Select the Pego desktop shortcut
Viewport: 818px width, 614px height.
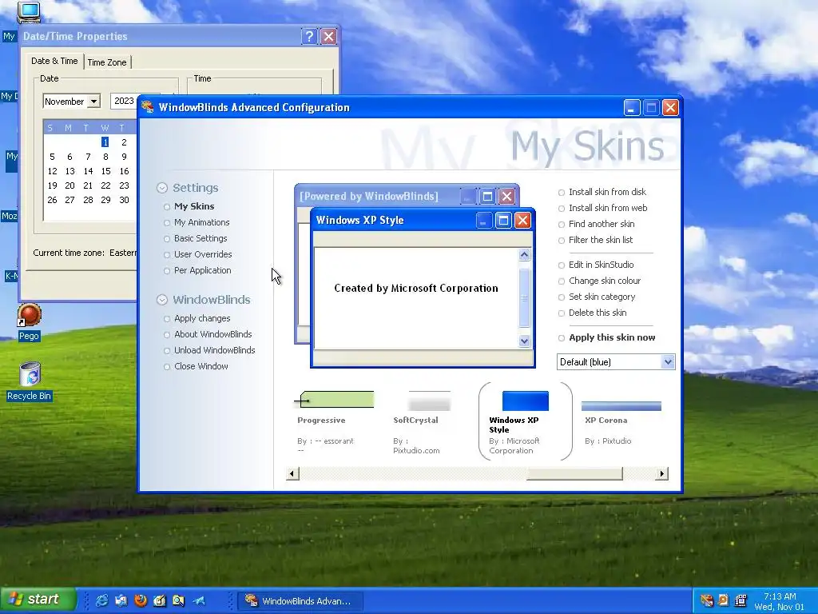(x=30, y=321)
